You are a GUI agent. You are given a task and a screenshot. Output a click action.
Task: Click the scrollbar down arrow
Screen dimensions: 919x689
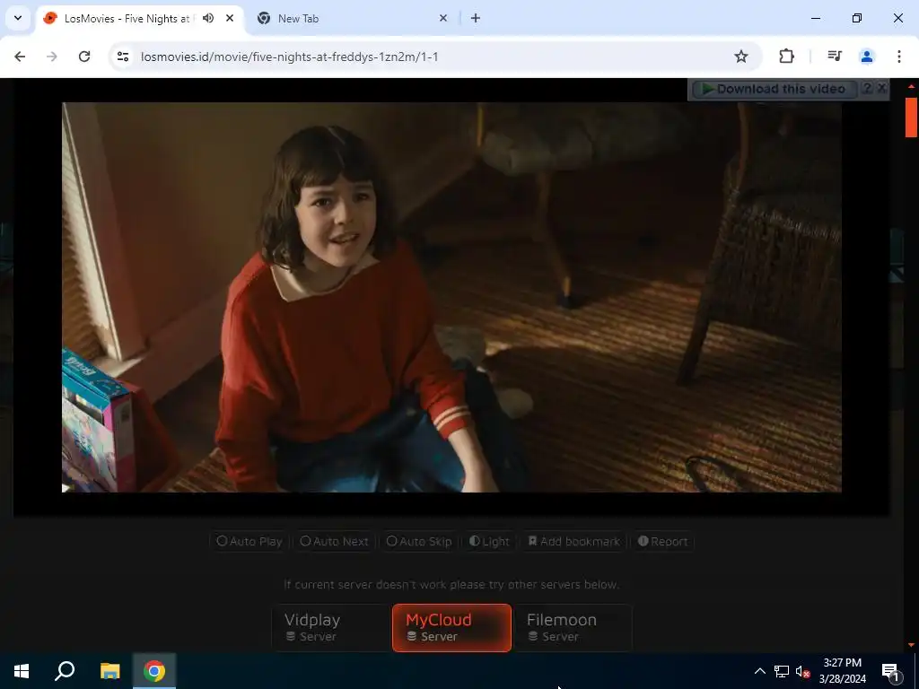tap(911, 645)
